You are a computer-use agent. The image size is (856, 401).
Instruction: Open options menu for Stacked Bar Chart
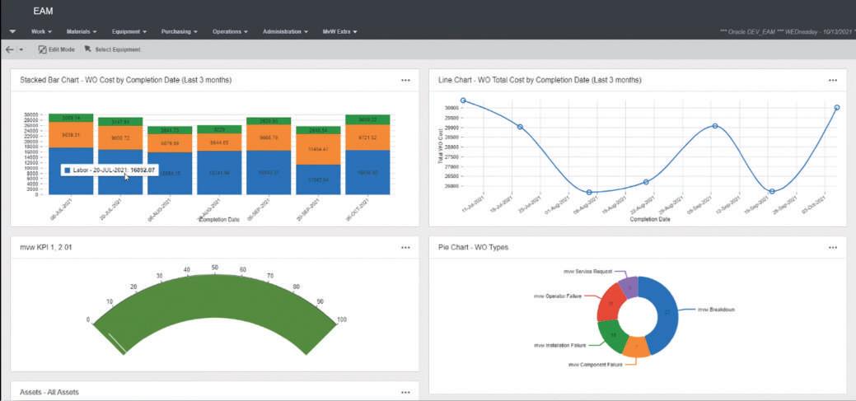(x=405, y=80)
